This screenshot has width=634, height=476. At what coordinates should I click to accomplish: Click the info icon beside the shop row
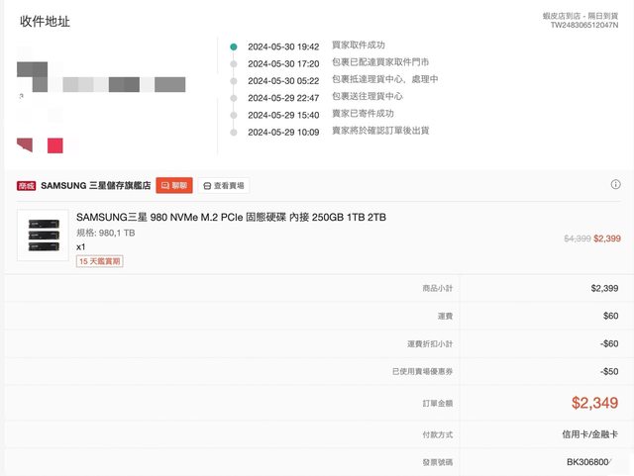pos(615,184)
